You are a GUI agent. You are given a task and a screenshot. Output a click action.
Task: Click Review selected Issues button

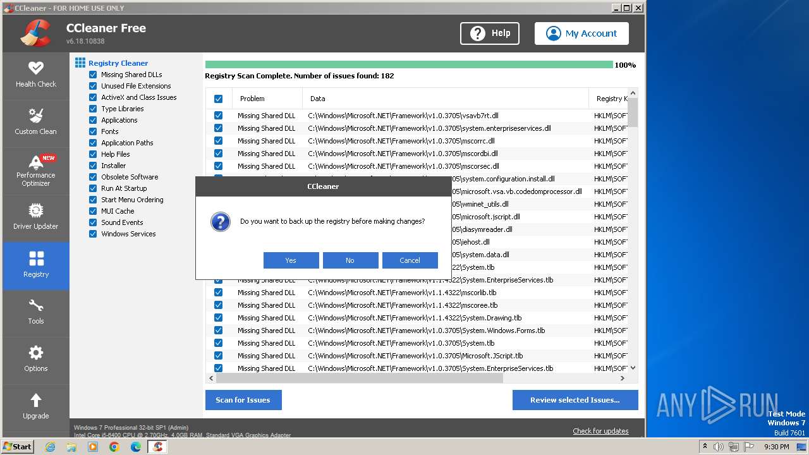pyautogui.click(x=575, y=400)
